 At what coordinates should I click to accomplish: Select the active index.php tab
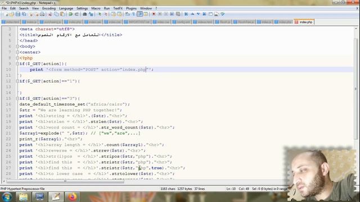(304, 22)
